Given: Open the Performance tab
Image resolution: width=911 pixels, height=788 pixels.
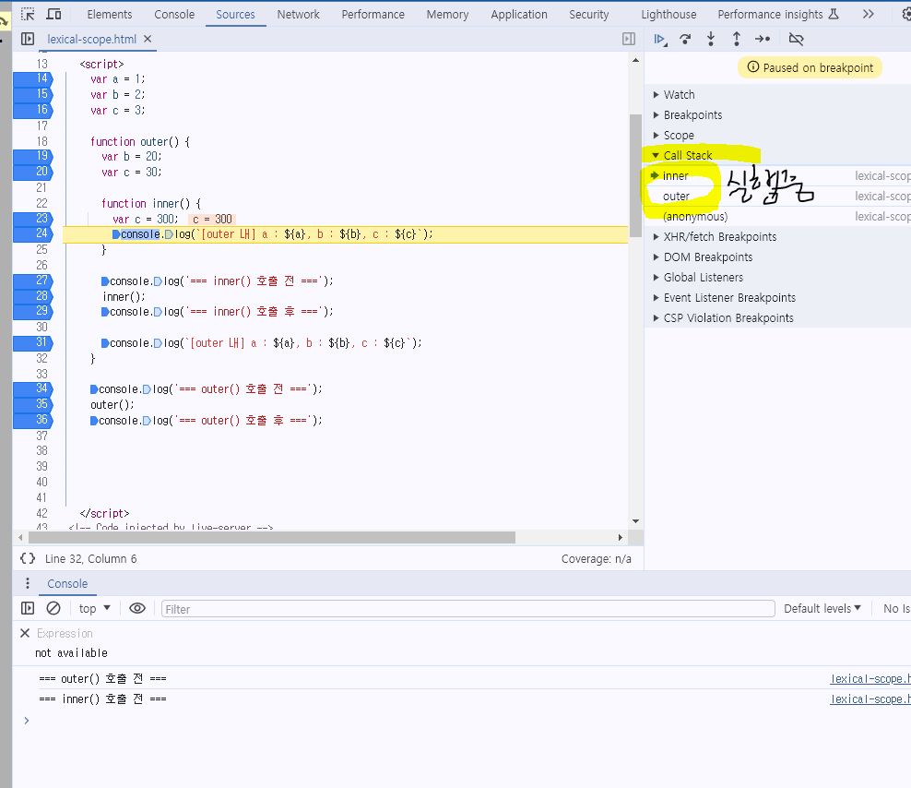Looking at the screenshot, I should click(373, 14).
